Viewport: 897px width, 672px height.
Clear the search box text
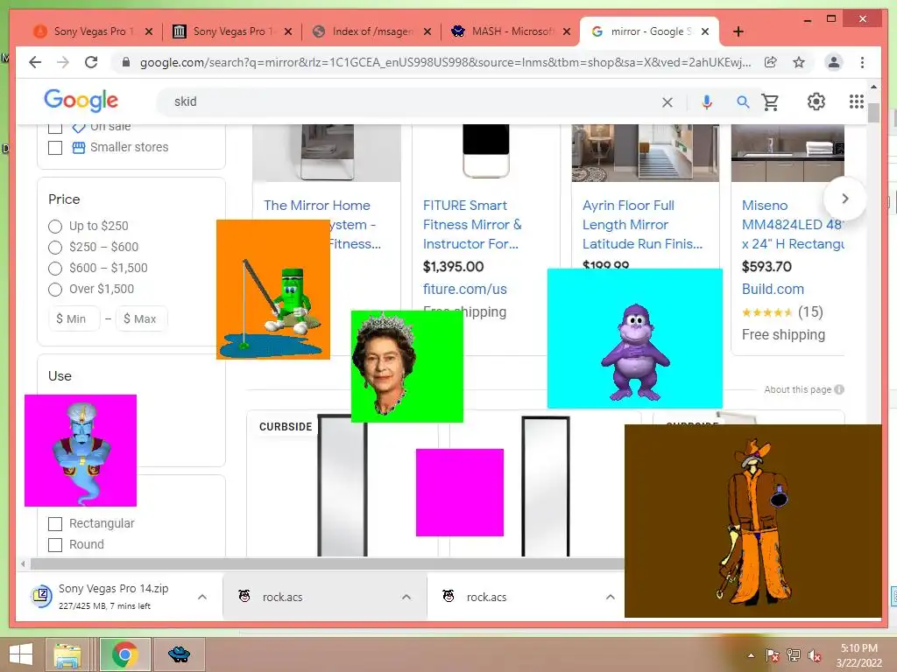[x=667, y=102]
